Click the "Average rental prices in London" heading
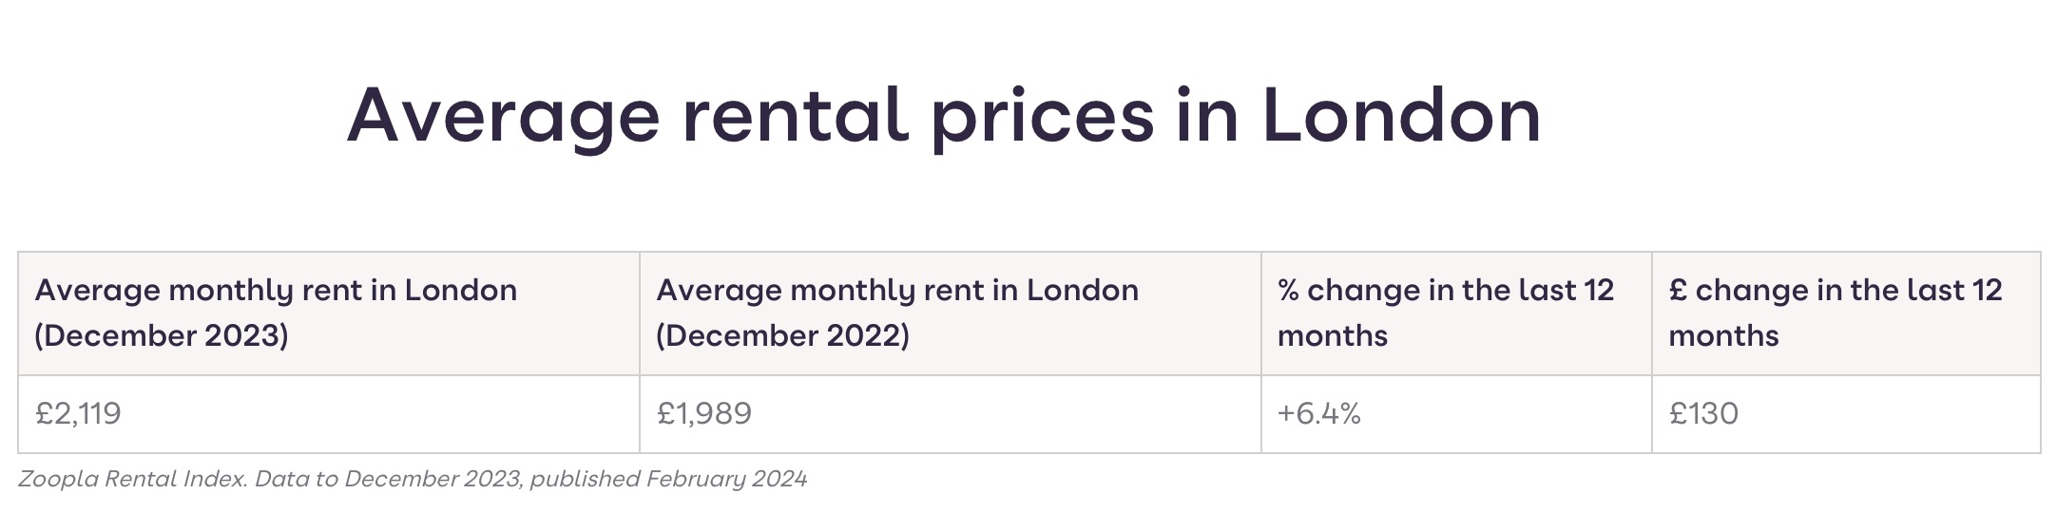This screenshot has height=513, width=2057. coord(943,116)
